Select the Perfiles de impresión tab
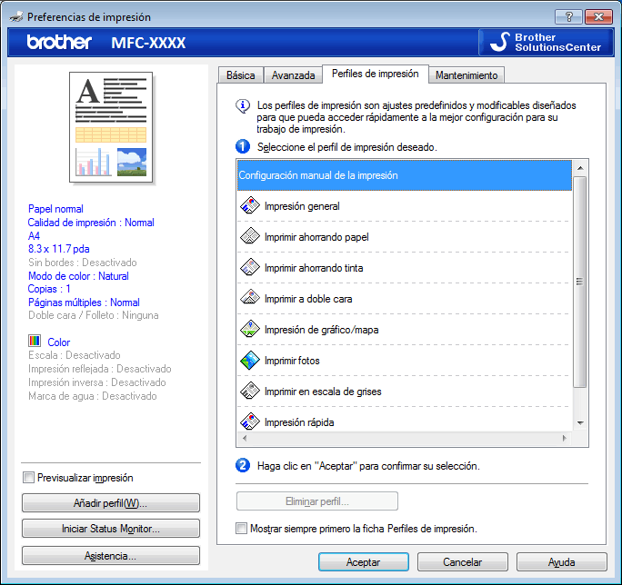Viewport: 622px width, 585px height. (x=376, y=74)
